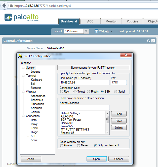
Task: Switch to the ACC tab
Action: point(90,21)
